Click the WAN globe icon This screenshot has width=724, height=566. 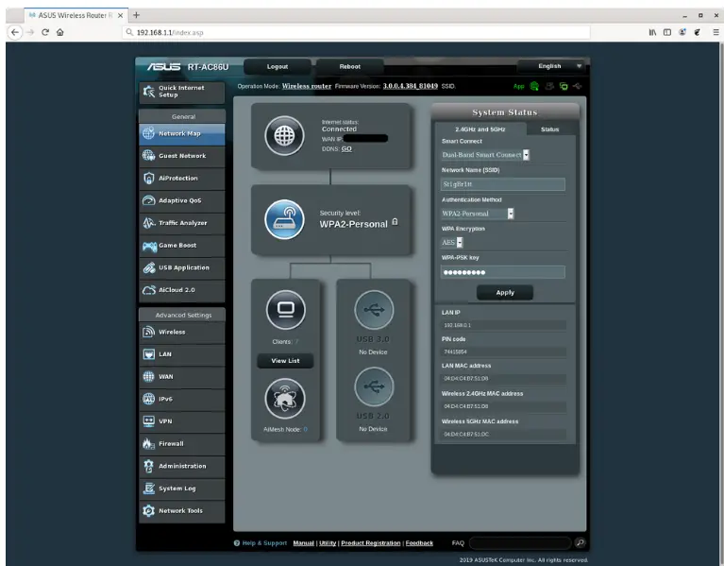(149, 377)
